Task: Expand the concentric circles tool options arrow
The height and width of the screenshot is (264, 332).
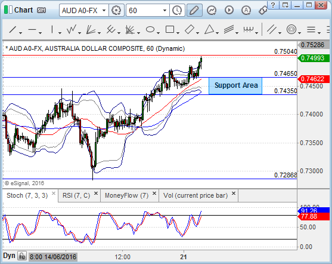Action: 299,33
